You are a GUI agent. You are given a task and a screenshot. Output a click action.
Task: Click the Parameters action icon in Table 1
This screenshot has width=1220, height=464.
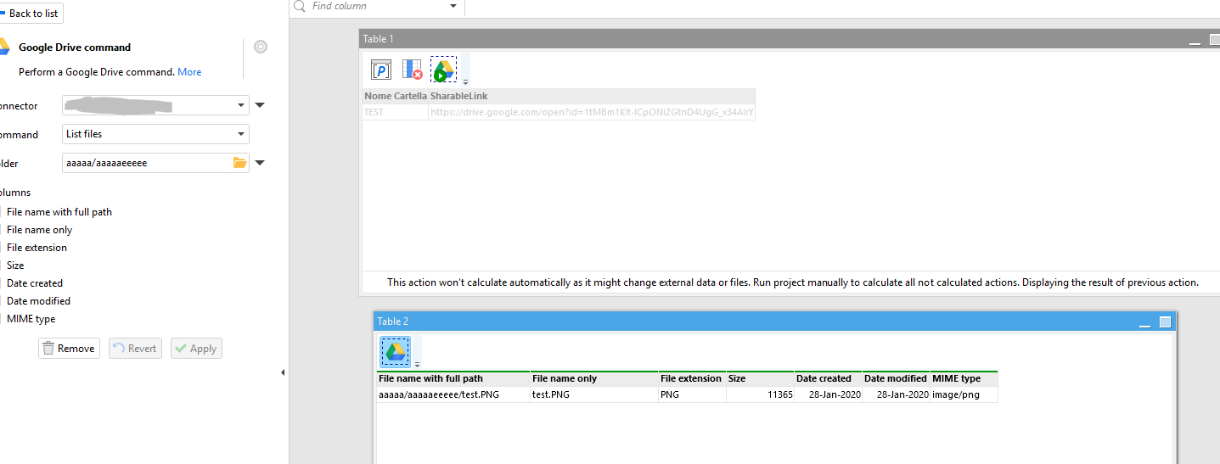(381, 70)
